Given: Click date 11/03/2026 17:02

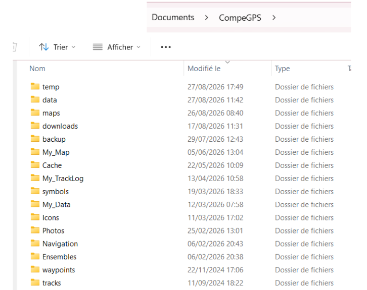Looking at the screenshot, I should 215,217.
